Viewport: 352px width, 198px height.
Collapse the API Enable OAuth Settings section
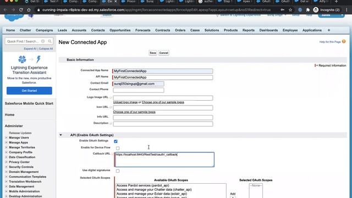pyautogui.click(x=61, y=135)
